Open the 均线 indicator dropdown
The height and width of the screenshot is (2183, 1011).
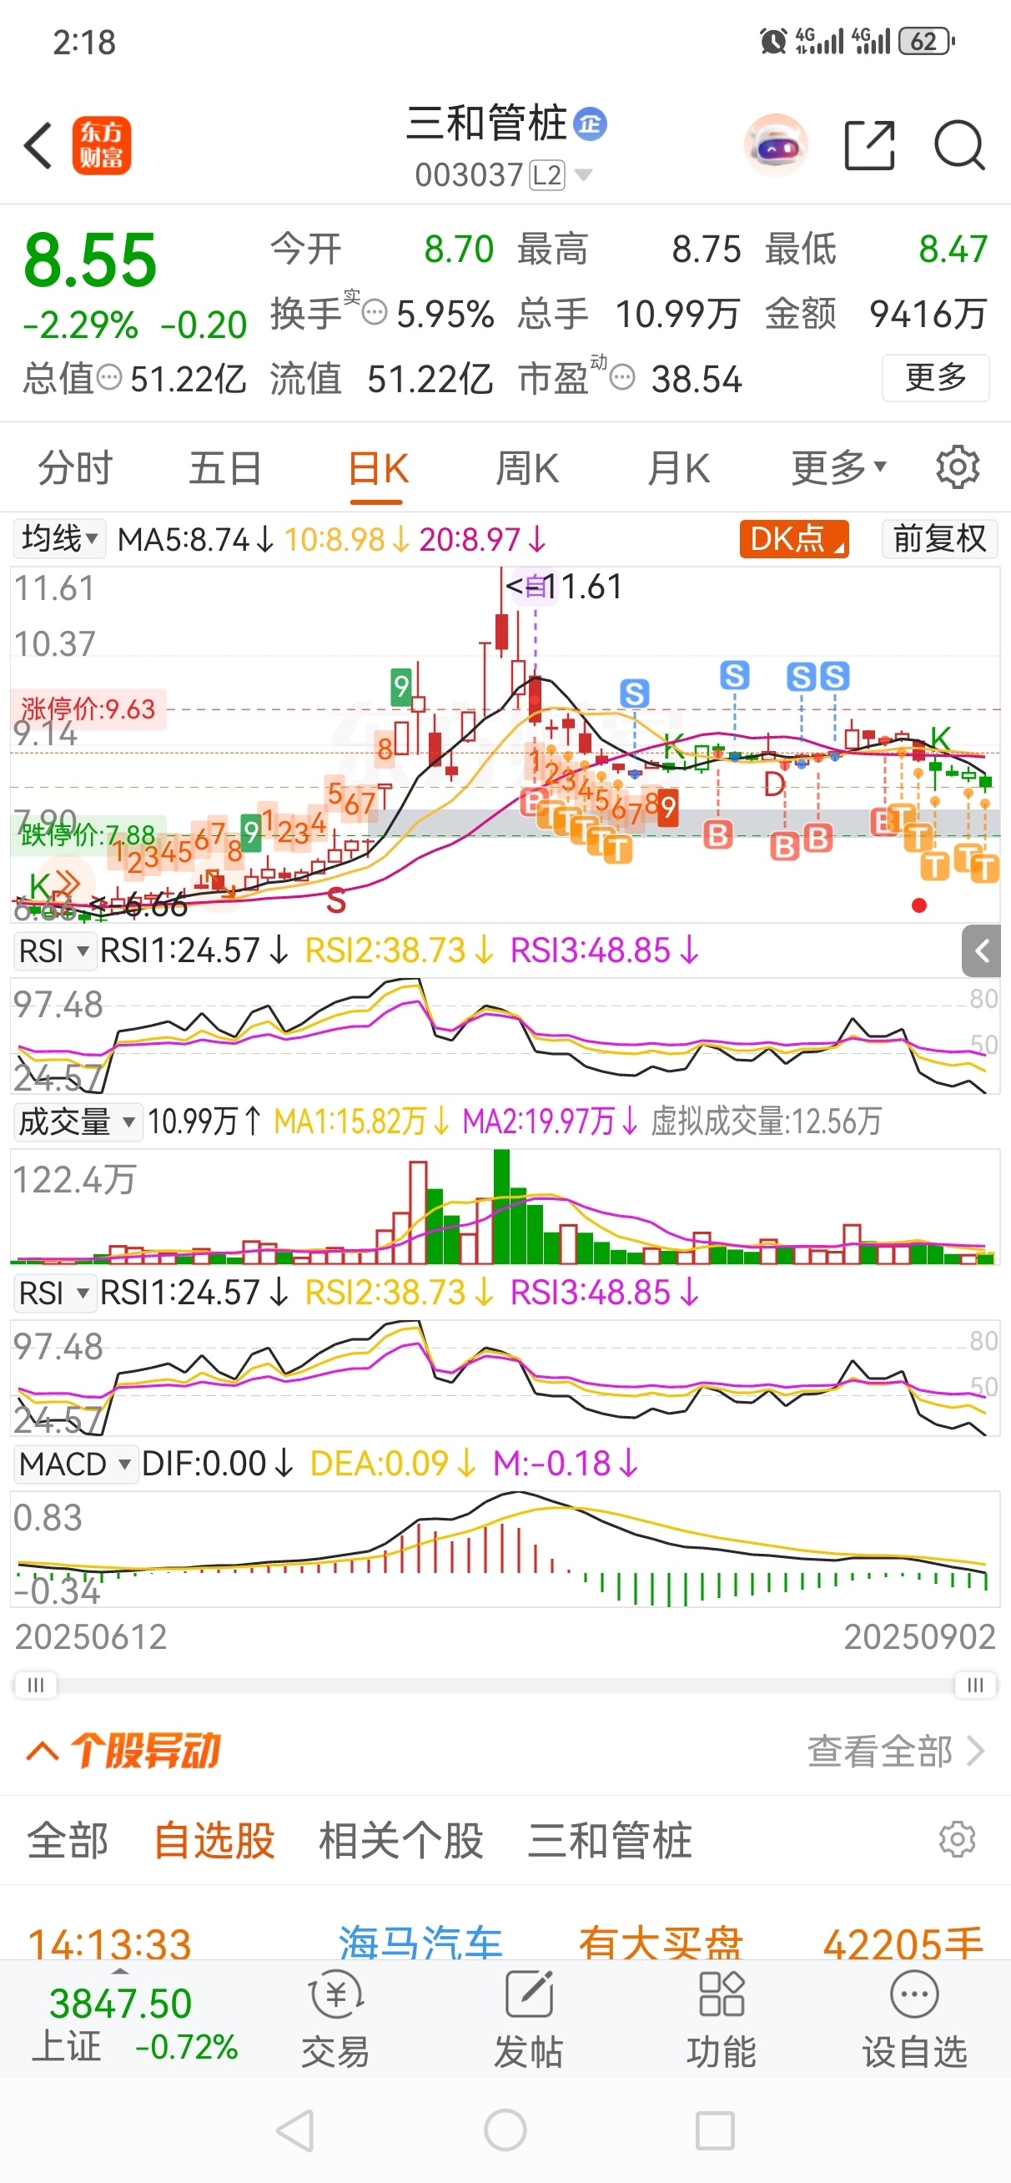click(x=59, y=539)
